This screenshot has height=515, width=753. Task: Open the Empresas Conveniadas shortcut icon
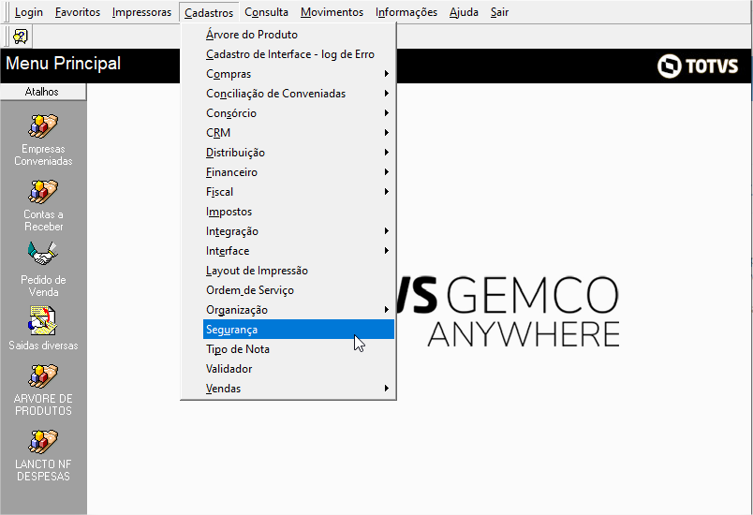(x=43, y=126)
